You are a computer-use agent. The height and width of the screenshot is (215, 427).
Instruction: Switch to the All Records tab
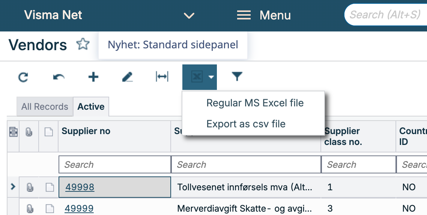pos(45,107)
